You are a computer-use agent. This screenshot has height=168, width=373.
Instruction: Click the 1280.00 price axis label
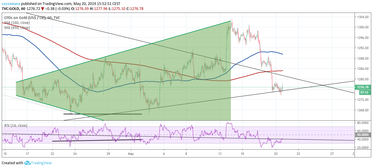[362, 79]
